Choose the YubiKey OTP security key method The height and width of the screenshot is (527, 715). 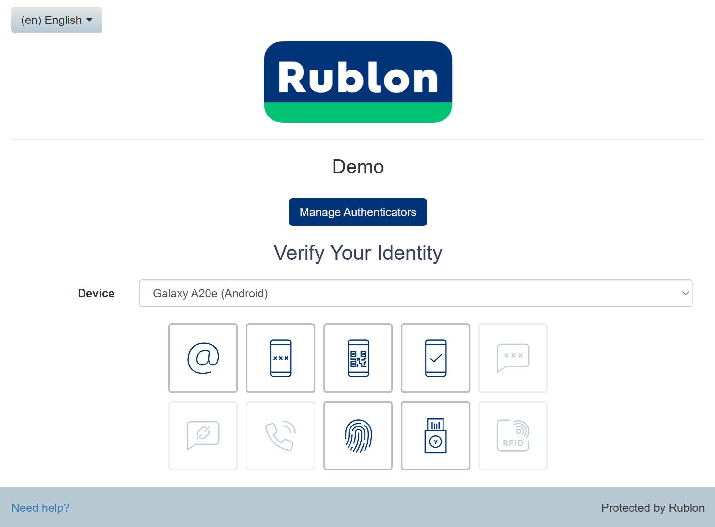435,436
